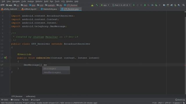This screenshot has width=186, height=104.
Task: Open the VCS menu
Action: pyautogui.click(x=63, y=1)
